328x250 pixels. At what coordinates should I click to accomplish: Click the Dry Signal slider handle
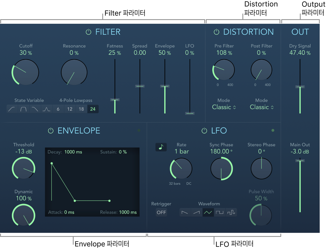pyautogui.click(x=300, y=87)
